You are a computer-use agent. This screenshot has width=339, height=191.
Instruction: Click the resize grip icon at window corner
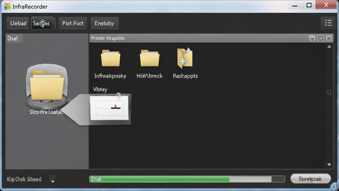(334, 186)
